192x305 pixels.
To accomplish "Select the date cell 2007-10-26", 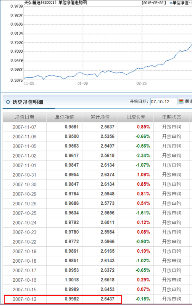I will point(24,203).
